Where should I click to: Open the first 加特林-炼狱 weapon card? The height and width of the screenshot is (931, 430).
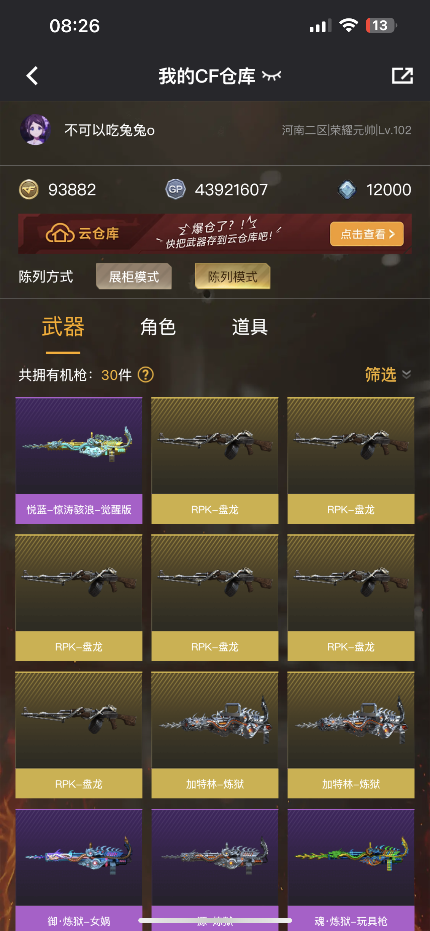click(215, 735)
